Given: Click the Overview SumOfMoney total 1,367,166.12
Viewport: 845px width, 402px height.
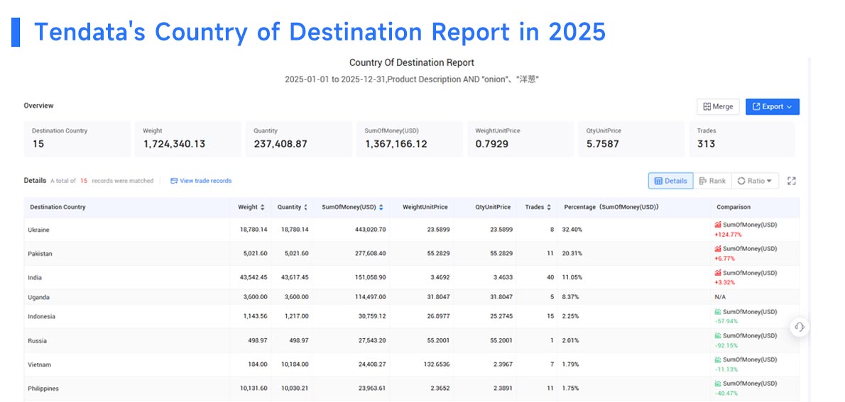Looking at the screenshot, I should [x=396, y=144].
